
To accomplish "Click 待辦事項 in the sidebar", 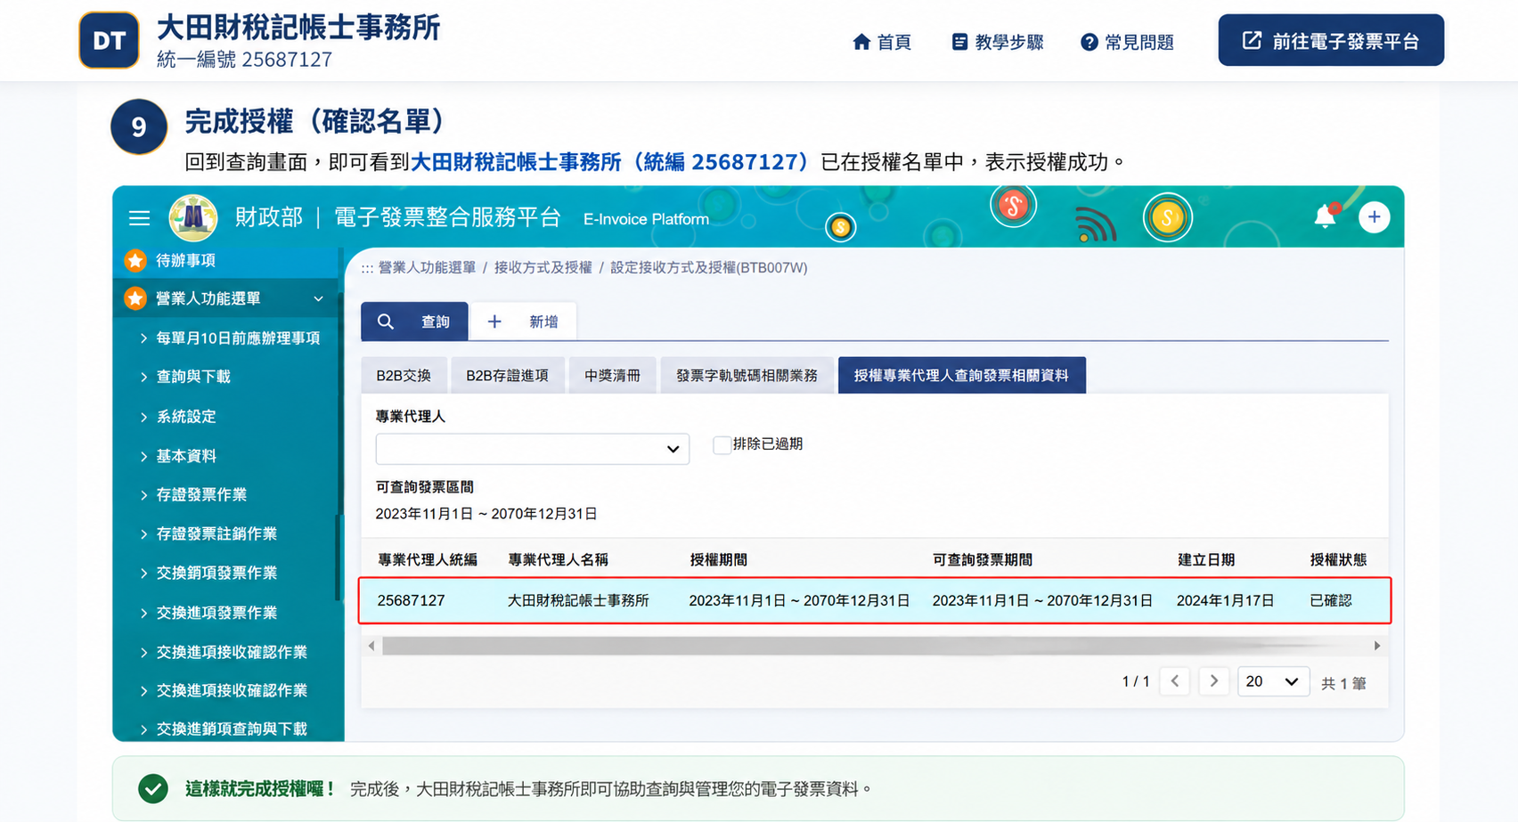I will click(x=185, y=260).
